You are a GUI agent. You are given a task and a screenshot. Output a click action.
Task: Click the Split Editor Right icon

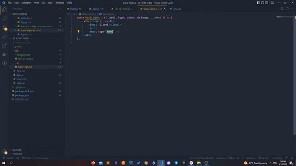pyautogui.click(x=287, y=9)
